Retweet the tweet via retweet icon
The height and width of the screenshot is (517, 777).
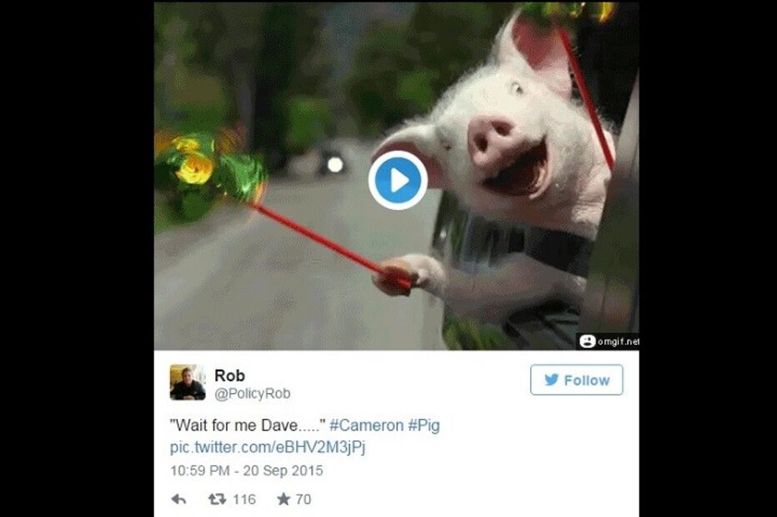tap(217, 500)
